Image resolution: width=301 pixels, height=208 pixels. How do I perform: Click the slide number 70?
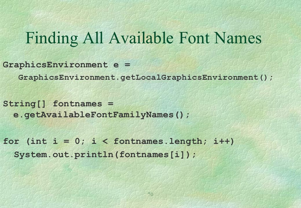pos(150,194)
